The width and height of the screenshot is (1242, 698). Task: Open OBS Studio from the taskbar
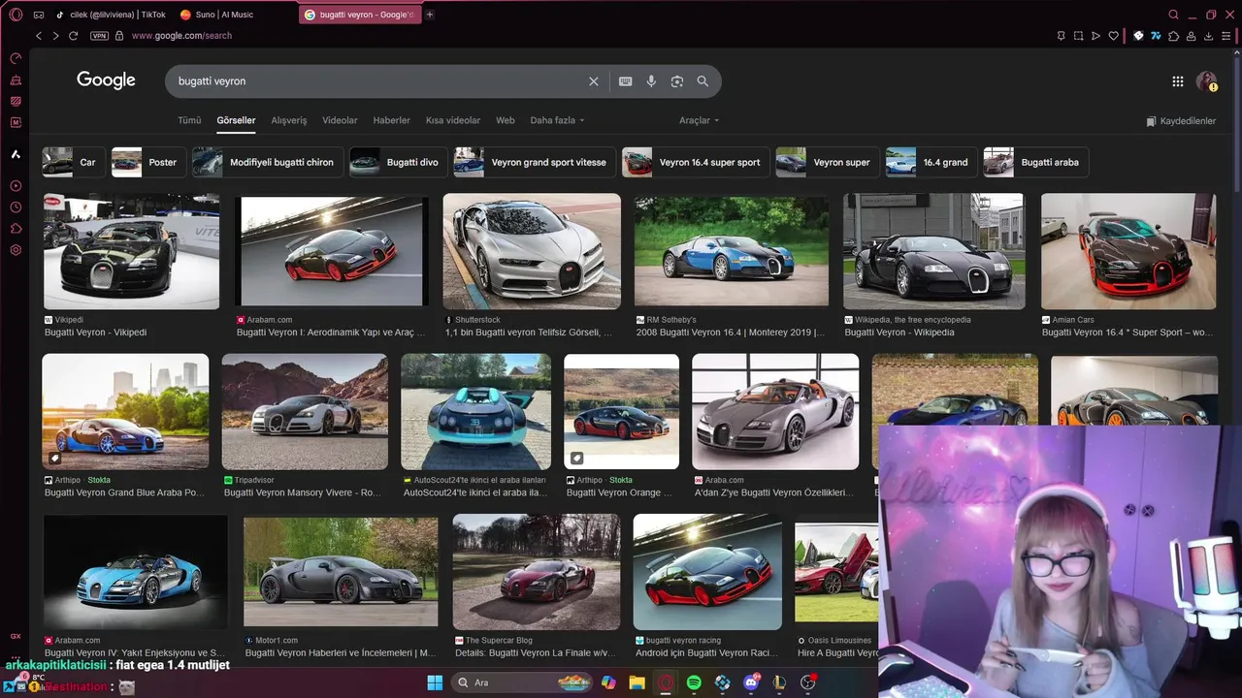pyautogui.click(x=807, y=682)
